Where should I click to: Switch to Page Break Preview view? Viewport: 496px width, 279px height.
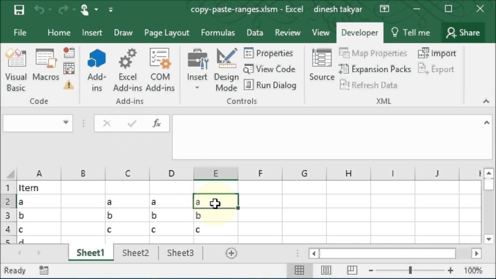(352, 270)
